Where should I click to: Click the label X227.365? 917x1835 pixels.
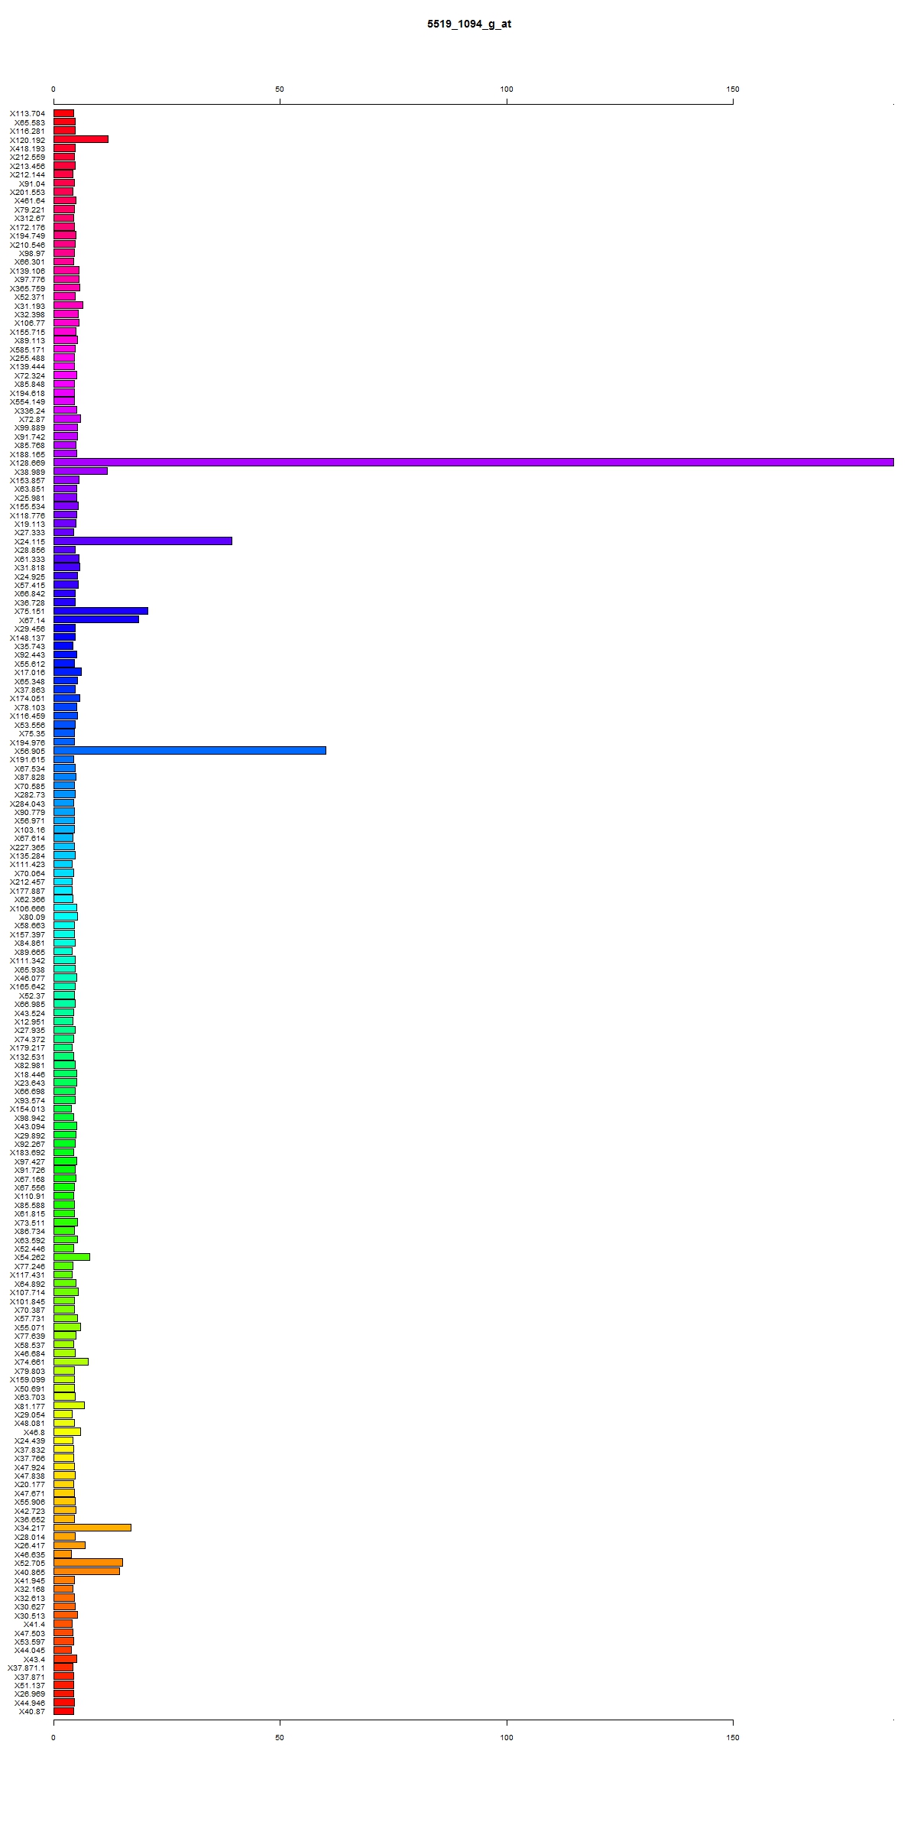[x=28, y=847]
